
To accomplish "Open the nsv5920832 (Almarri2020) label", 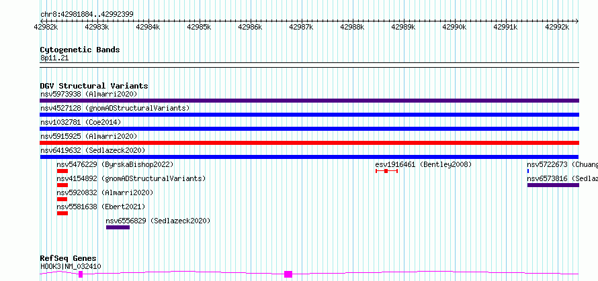I will click(105, 192).
